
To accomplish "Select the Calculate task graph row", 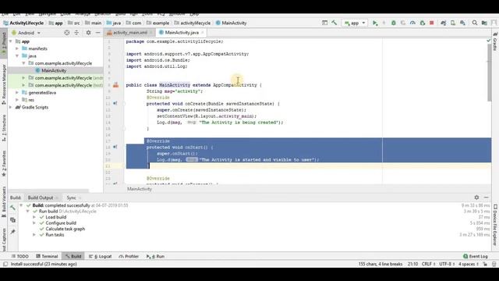I will tap(65, 229).
